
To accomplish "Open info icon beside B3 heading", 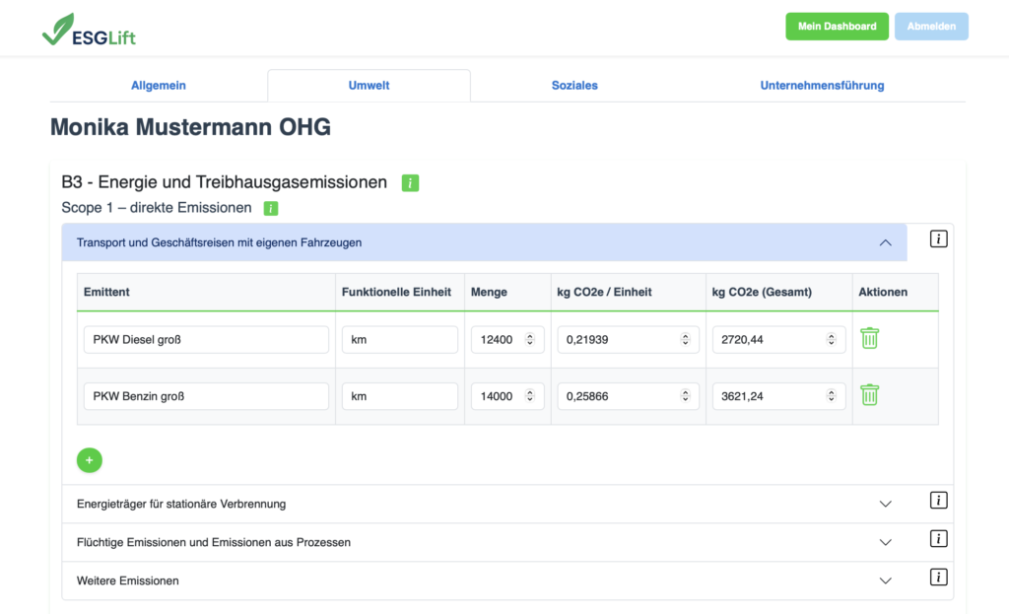I will (x=410, y=182).
